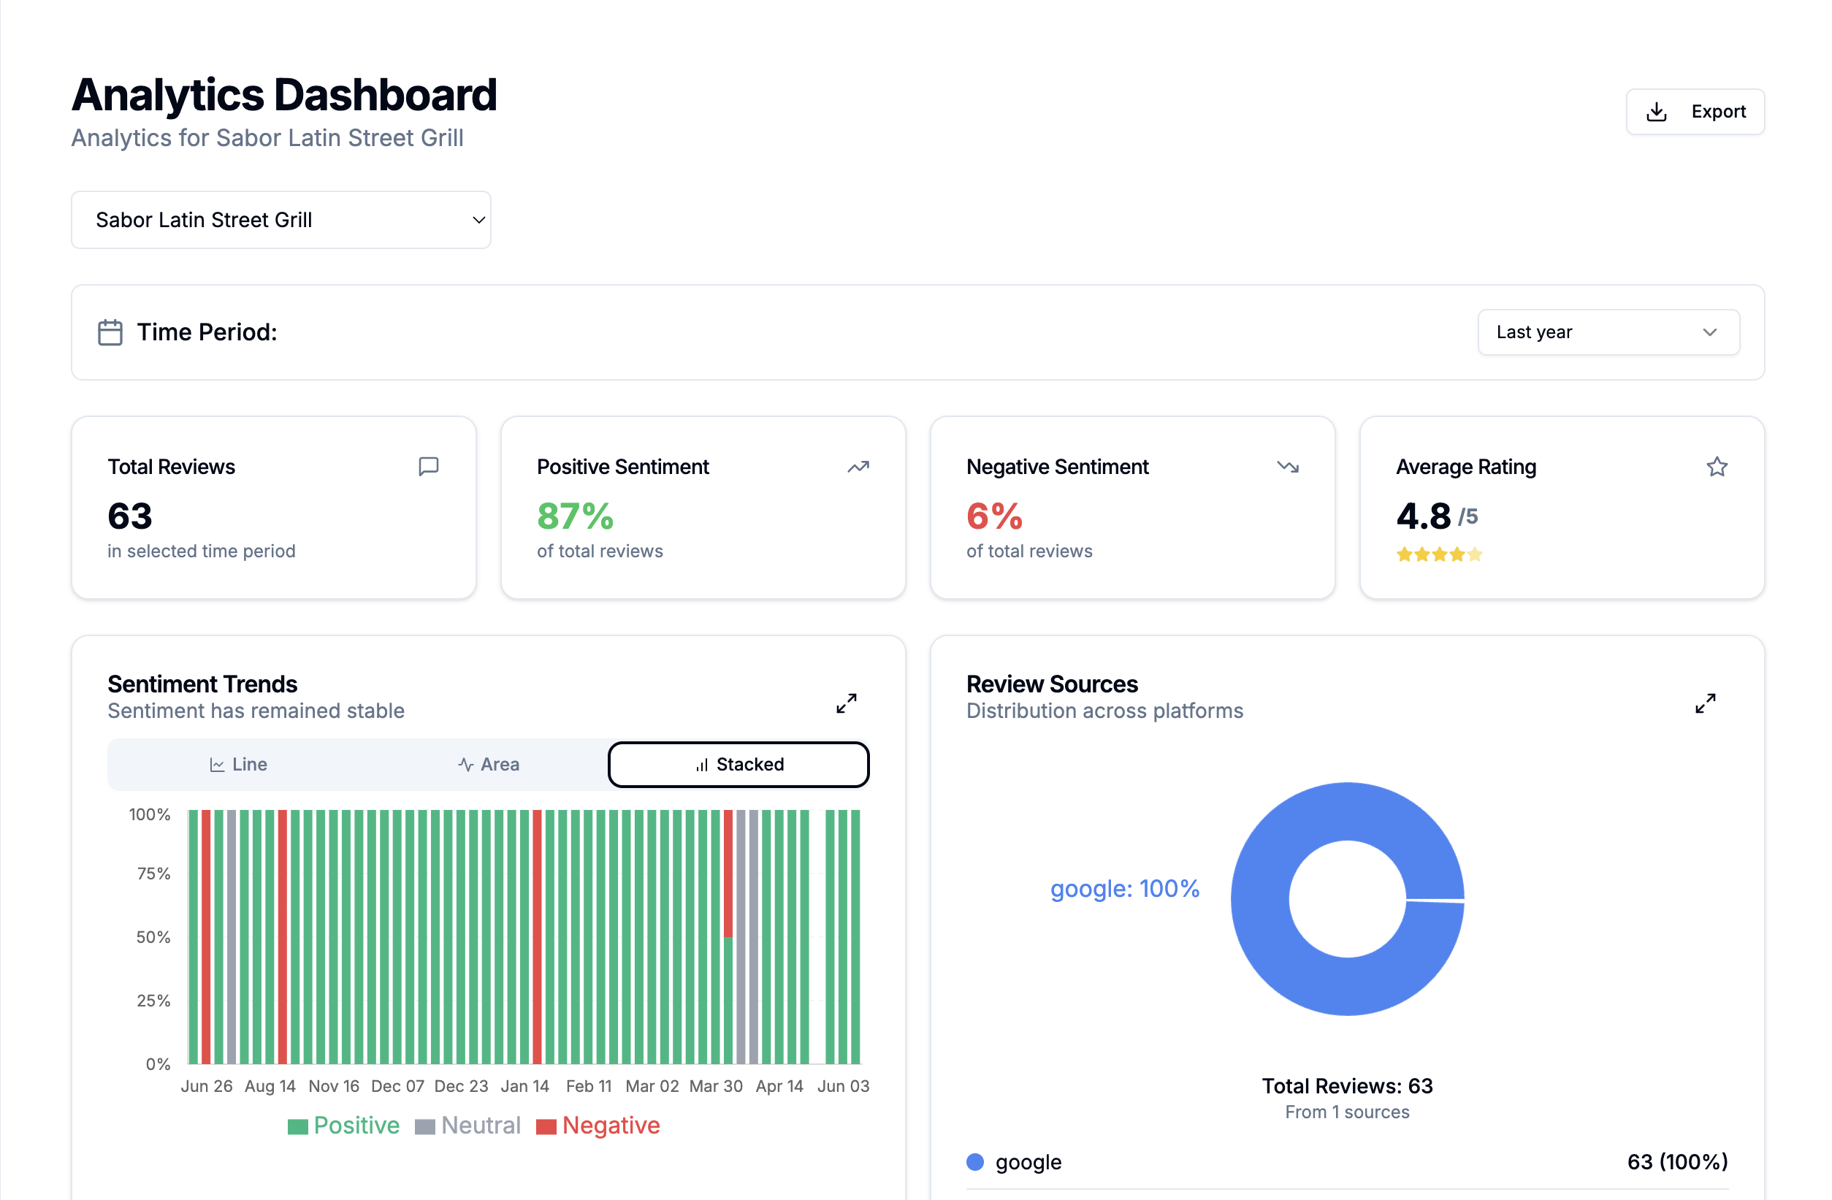Open the Sabor Latin Street Grill dropdown

281,220
